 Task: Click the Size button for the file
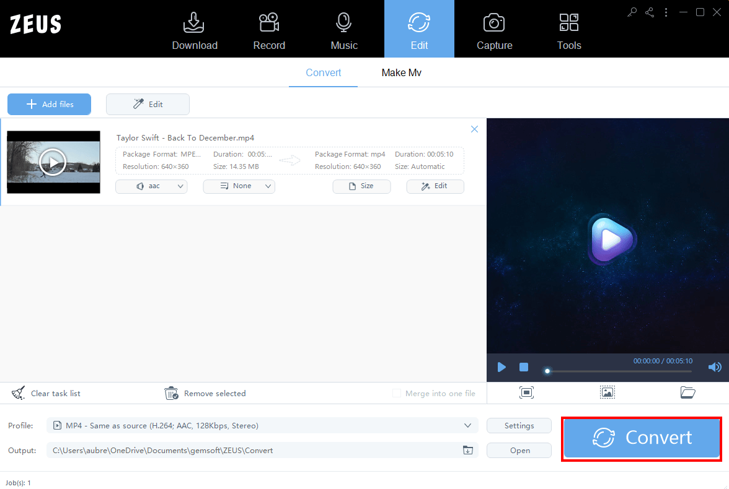pos(362,186)
